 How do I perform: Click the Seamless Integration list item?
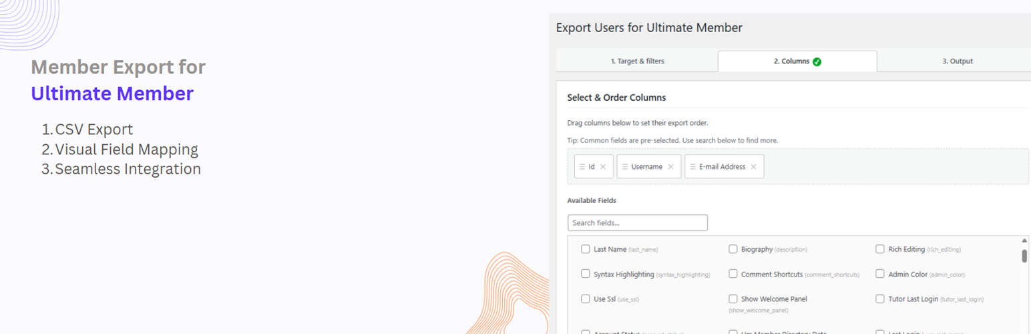[x=128, y=169]
